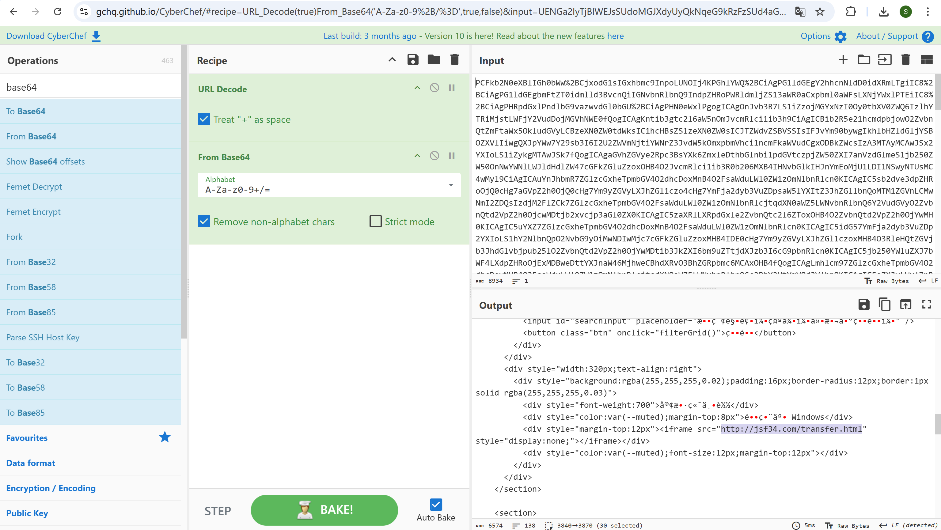This screenshot has width=941, height=530.
Task: Maximise the output pane
Action: point(926,304)
